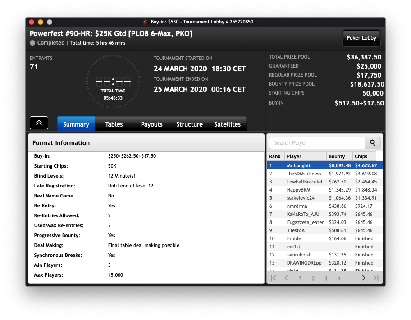Switch to the Tables tab

click(114, 124)
